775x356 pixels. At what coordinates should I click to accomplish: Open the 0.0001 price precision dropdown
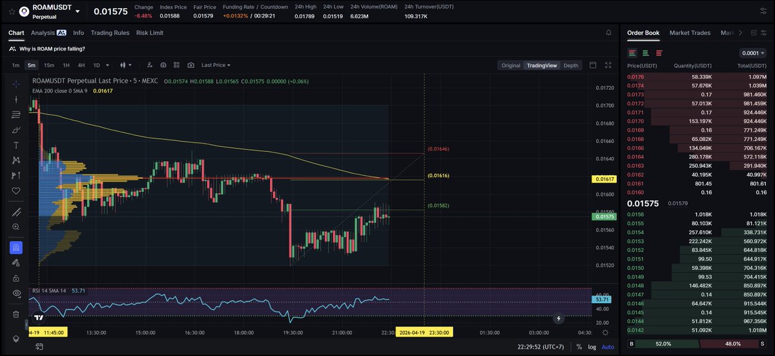[752, 53]
